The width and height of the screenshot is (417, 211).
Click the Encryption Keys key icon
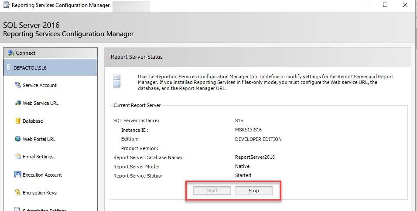pyautogui.click(x=18, y=192)
